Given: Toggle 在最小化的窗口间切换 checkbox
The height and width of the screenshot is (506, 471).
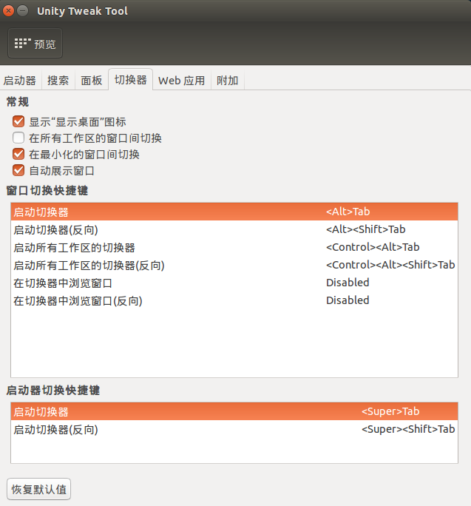Looking at the screenshot, I should click(18, 154).
